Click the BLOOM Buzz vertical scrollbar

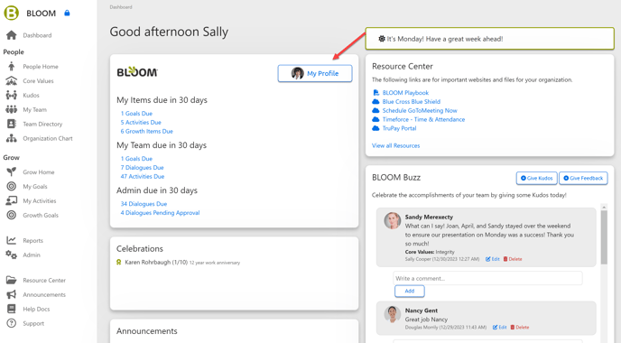click(x=604, y=236)
